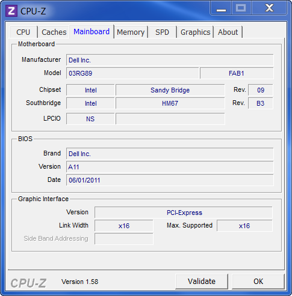Switch to the Graphics tab
Viewport: 292px width, 296px height.
pyautogui.click(x=195, y=32)
